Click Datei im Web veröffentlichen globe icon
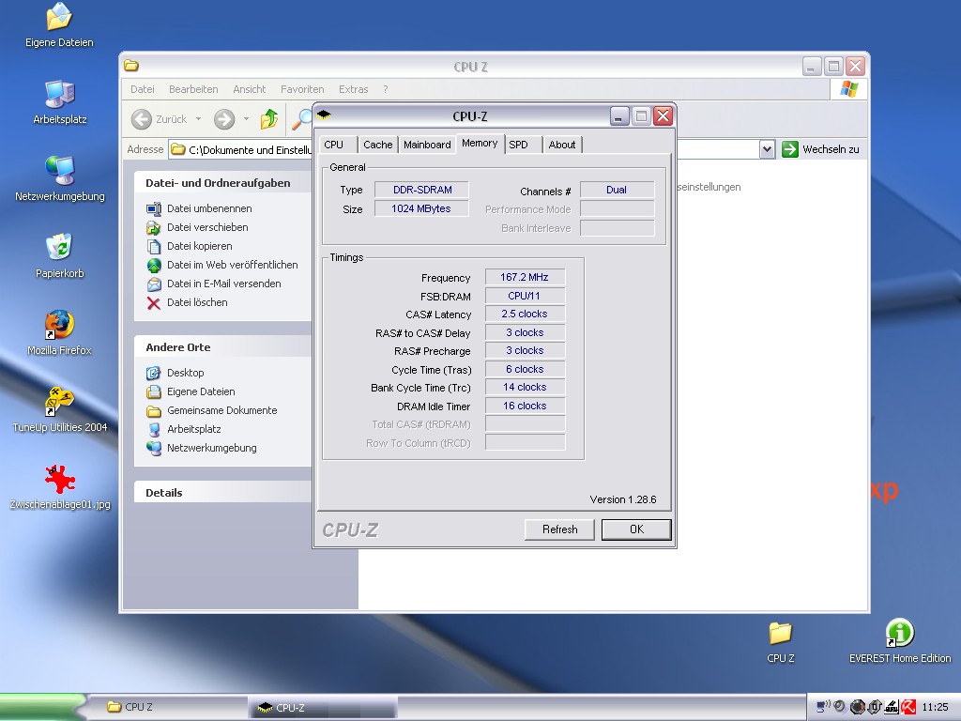 tap(154, 266)
